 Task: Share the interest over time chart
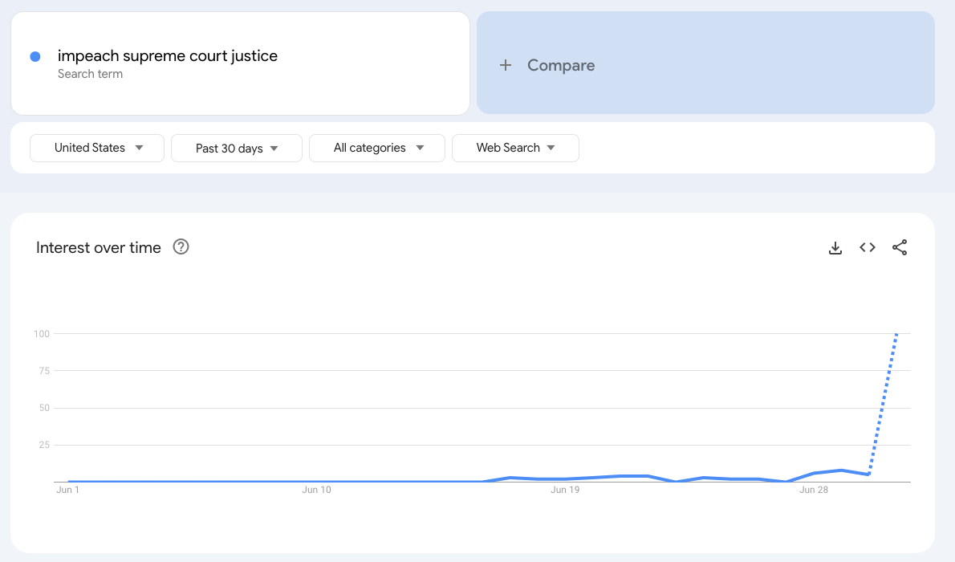(x=900, y=247)
